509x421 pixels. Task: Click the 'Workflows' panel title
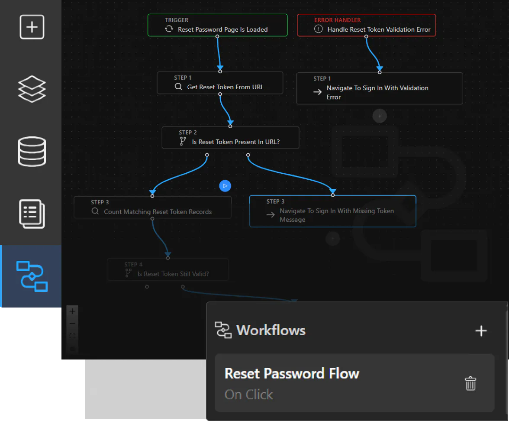point(271,330)
